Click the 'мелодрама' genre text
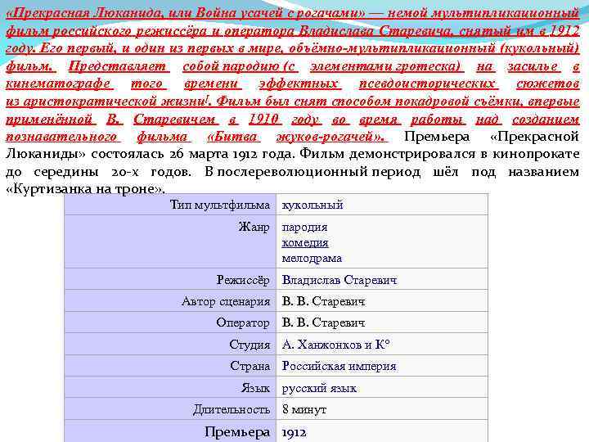The height and width of the screenshot is (442, 589). (312, 258)
